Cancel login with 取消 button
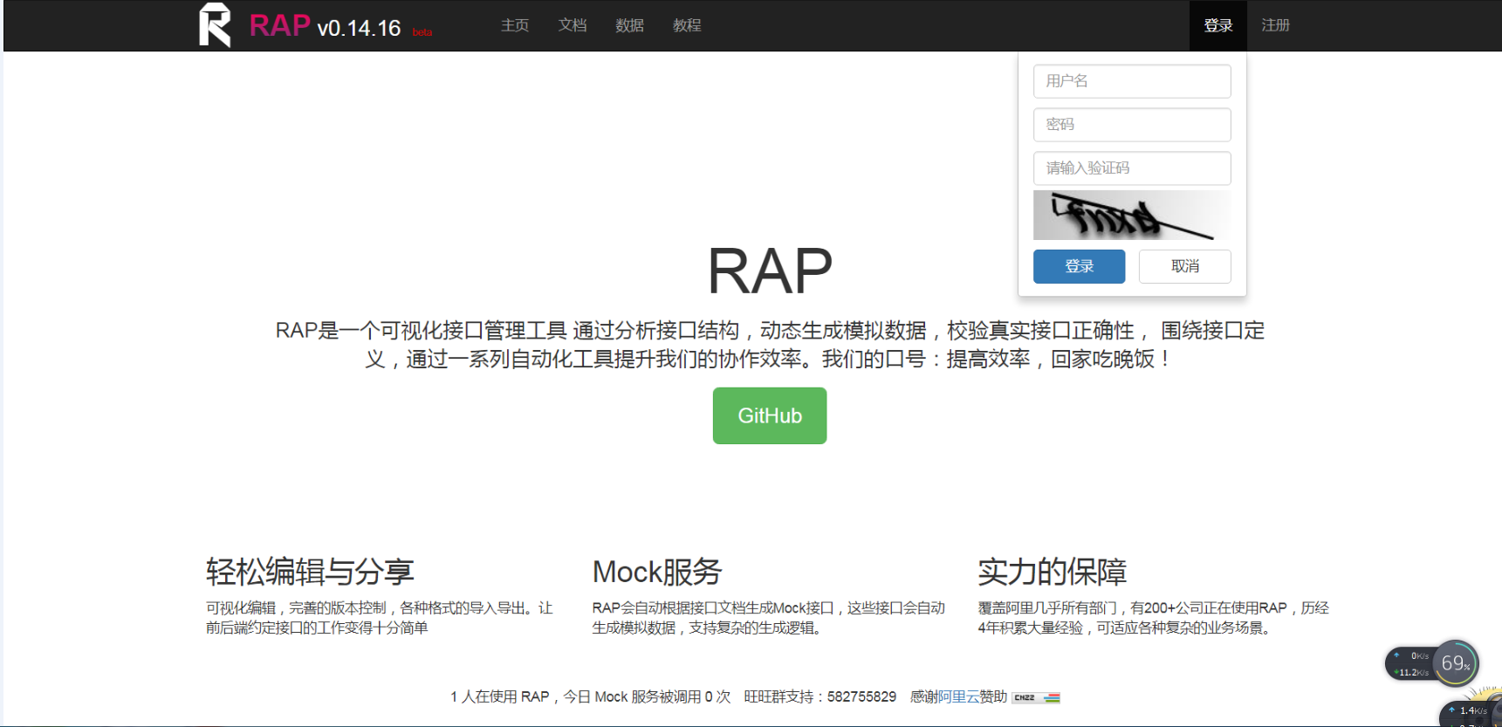The image size is (1502, 727). 1185,266
